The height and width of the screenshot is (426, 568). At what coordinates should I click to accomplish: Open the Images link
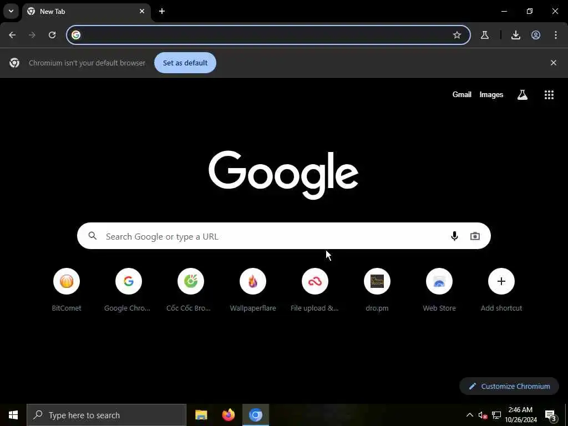491,94
